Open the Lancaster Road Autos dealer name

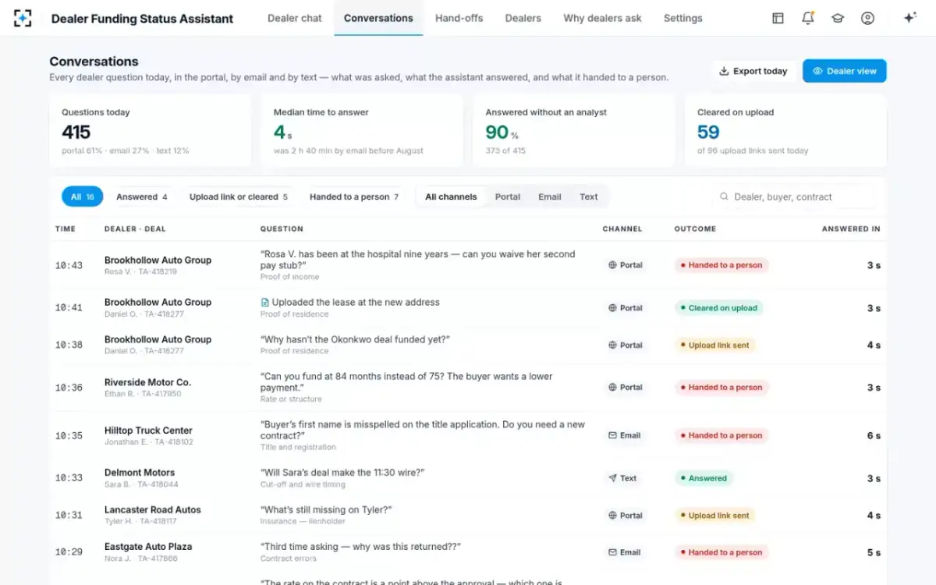coord(153,510)
